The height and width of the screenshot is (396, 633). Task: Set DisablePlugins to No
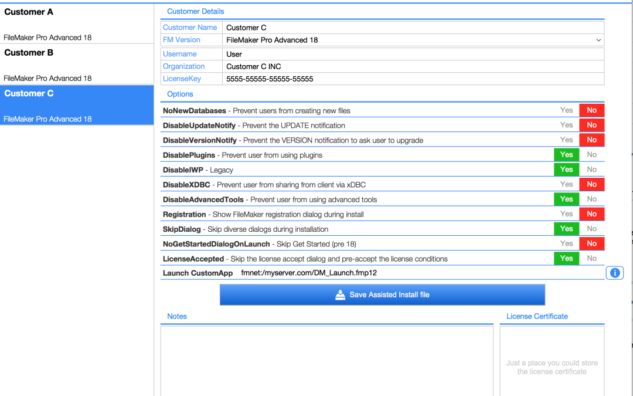(x=592, y=155)
